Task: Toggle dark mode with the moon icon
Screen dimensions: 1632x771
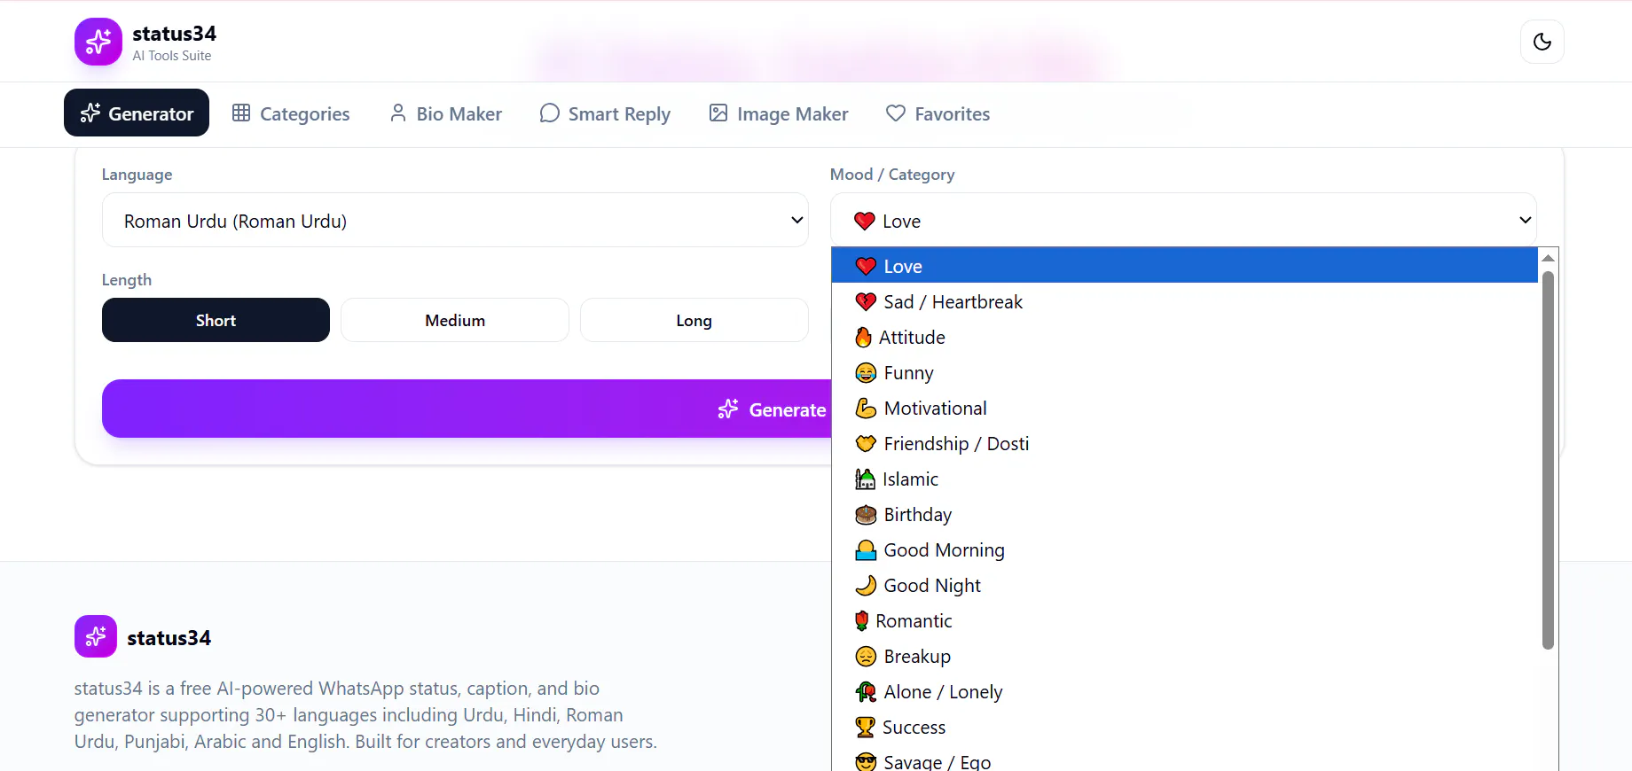Action: click(1542, 42)
